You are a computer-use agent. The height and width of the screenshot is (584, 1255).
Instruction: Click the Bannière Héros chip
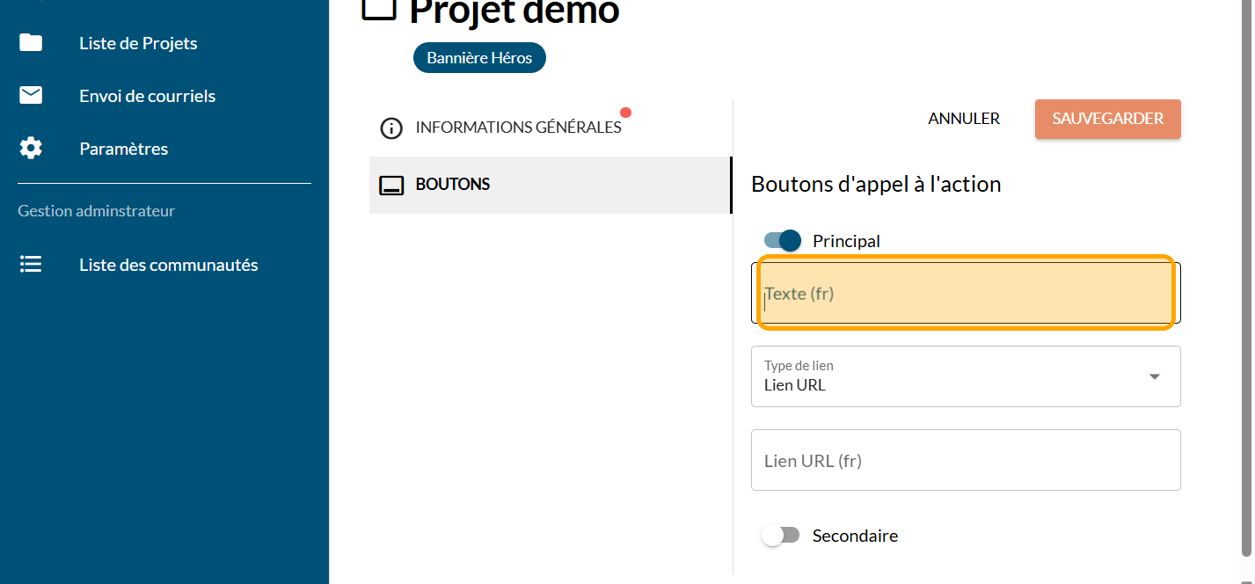(479, 58)
